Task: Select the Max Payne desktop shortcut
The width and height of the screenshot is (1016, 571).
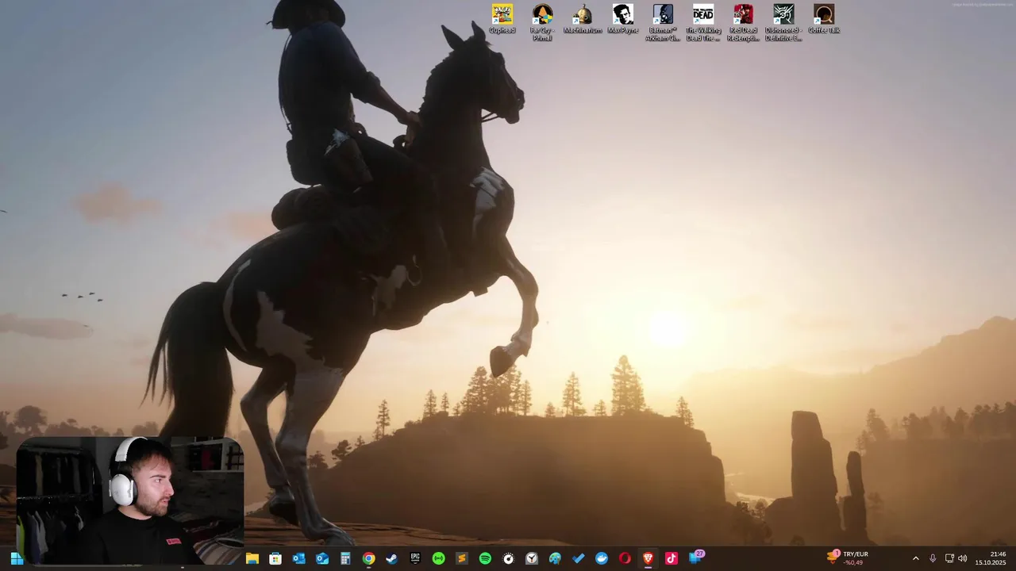Action: (623, 19)
